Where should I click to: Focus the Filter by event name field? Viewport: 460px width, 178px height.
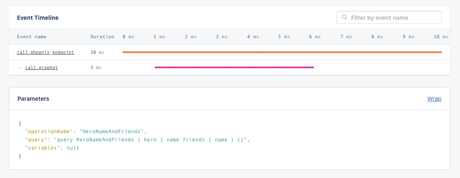pos(389,18)
